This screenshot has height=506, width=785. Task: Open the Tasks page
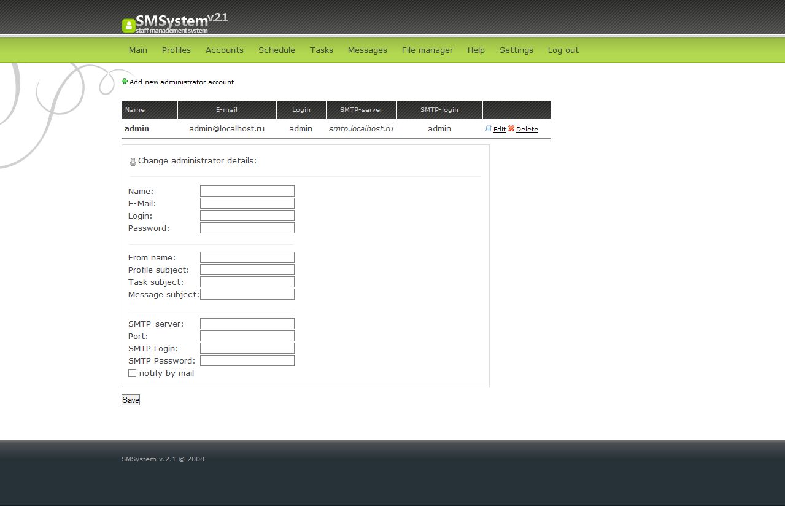322,50
